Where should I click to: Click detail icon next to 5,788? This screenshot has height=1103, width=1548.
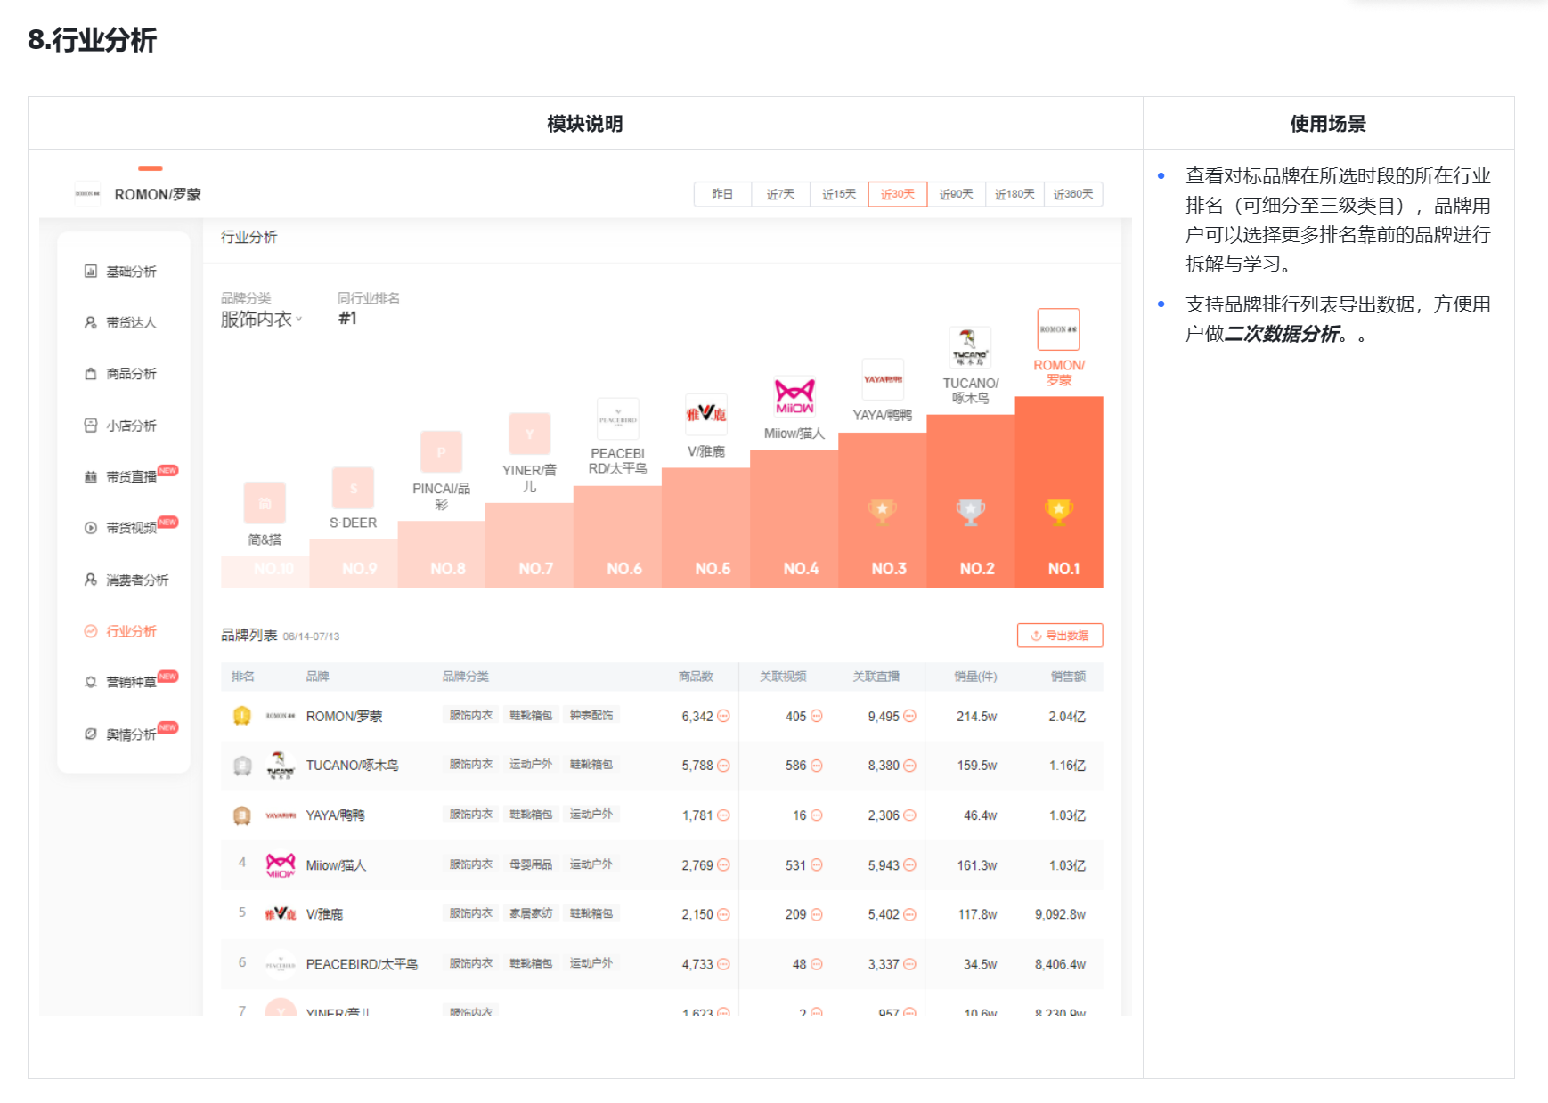coord(723,766)
